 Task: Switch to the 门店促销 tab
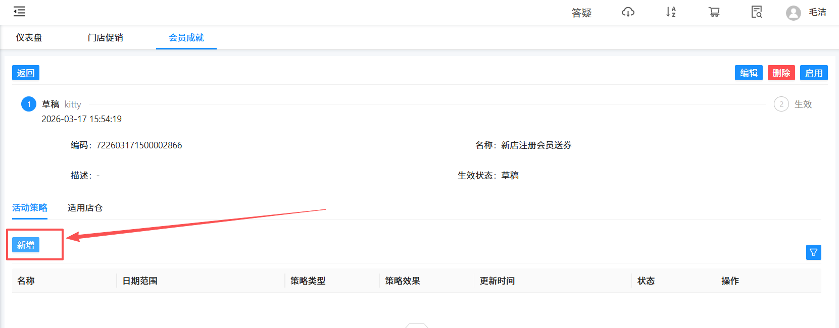coord(105,38)
